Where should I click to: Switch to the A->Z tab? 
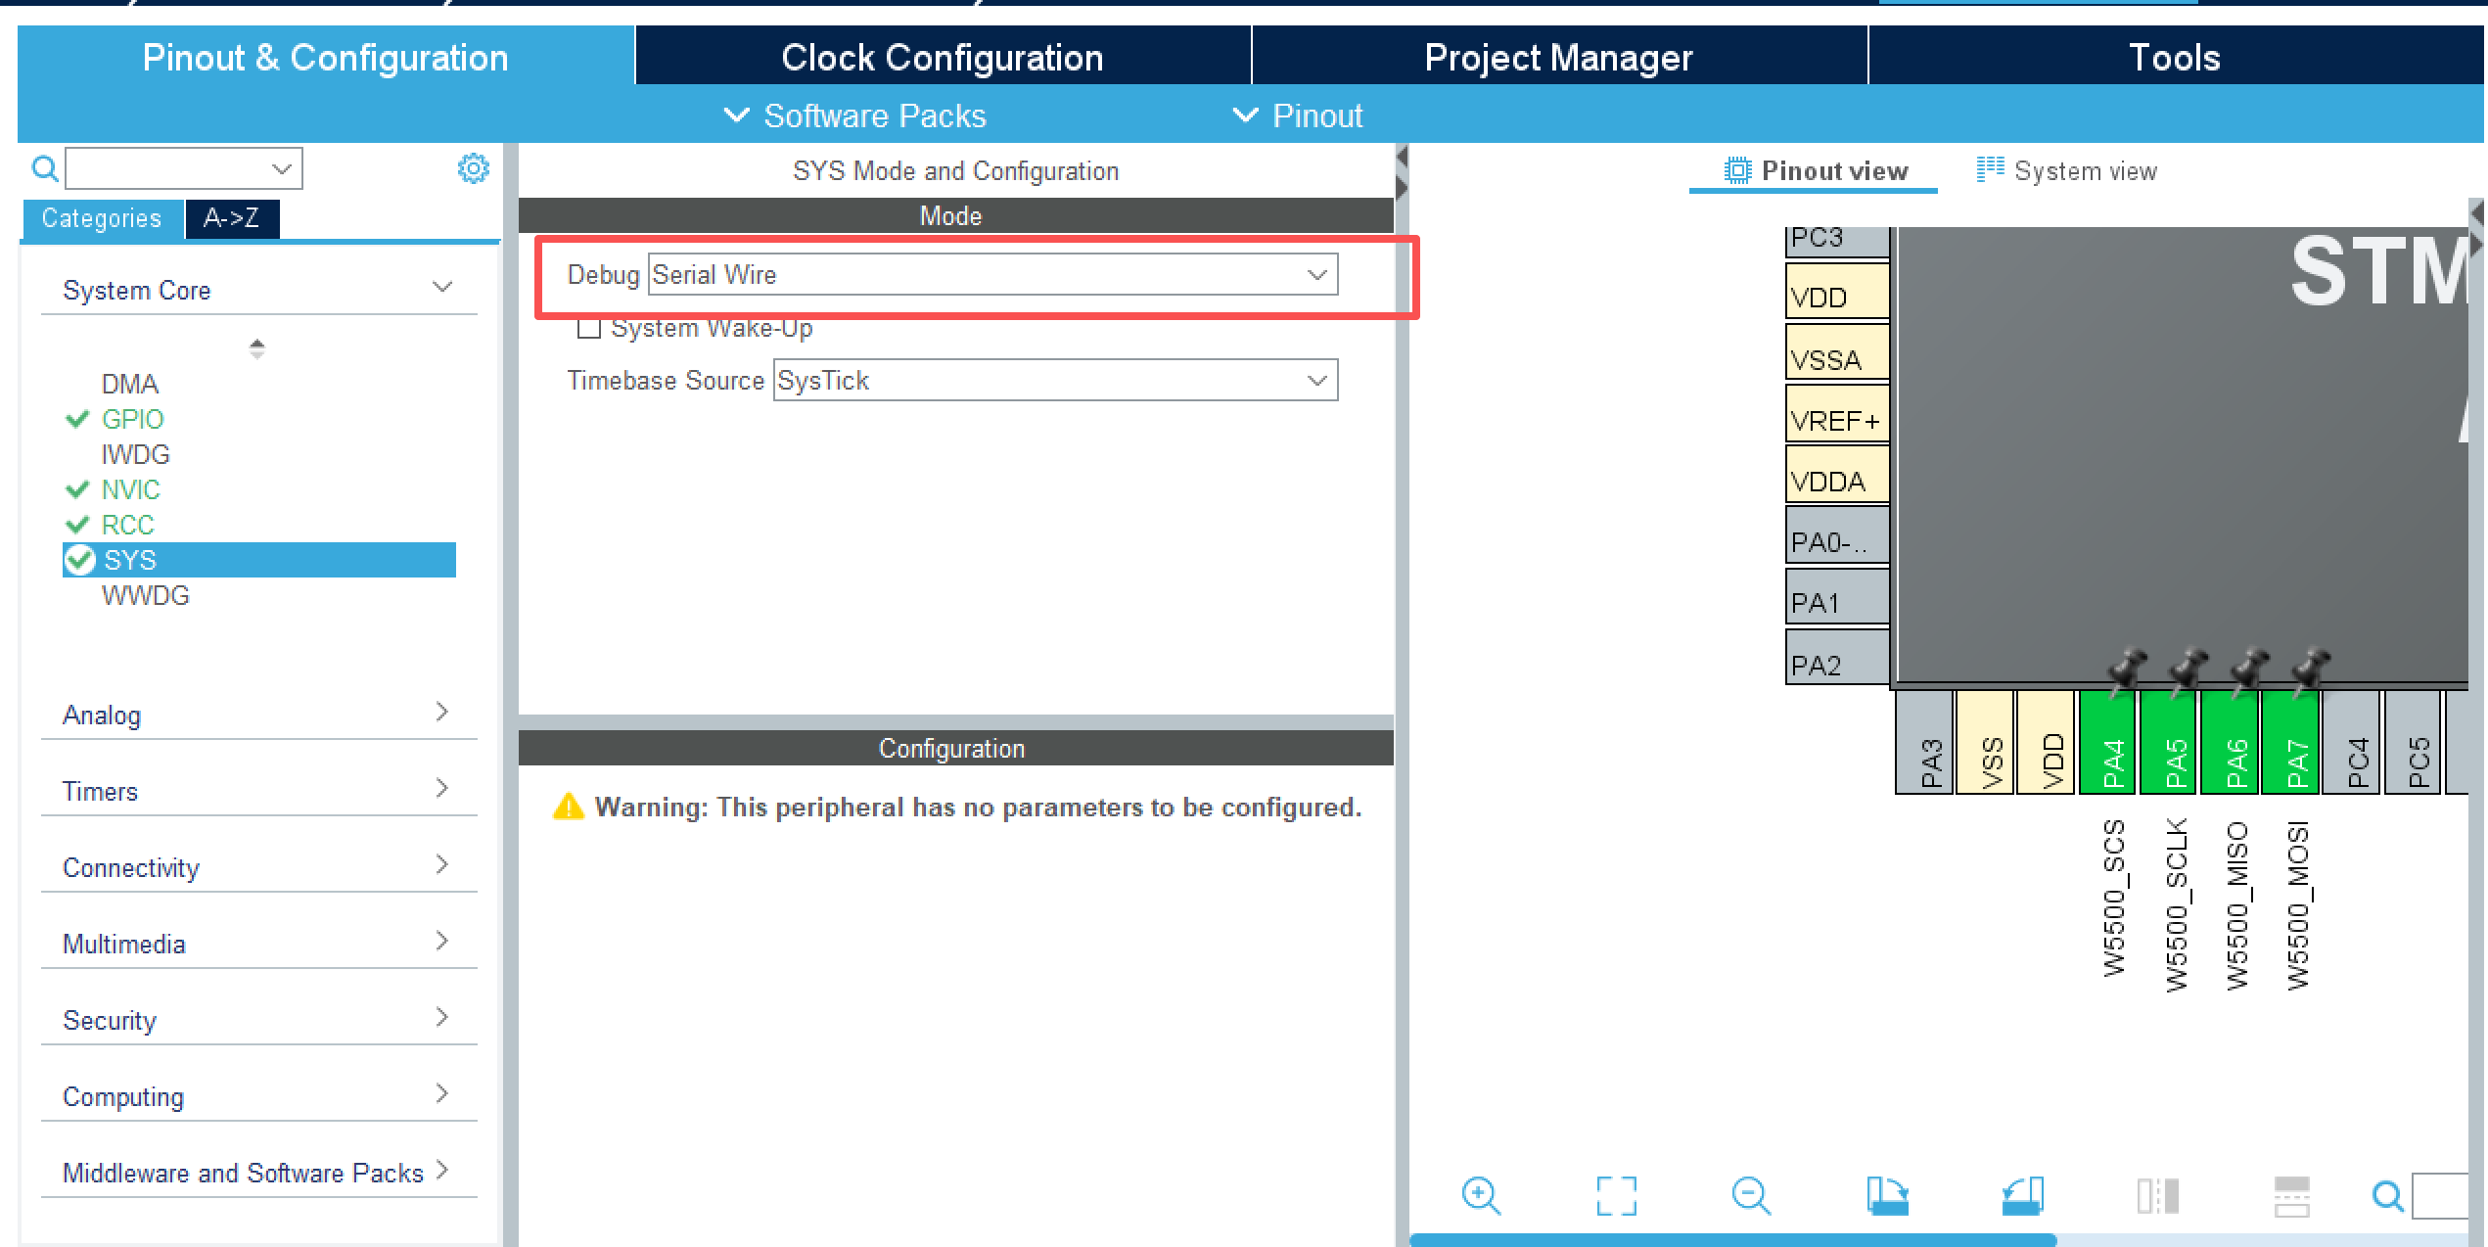point(232,218)
